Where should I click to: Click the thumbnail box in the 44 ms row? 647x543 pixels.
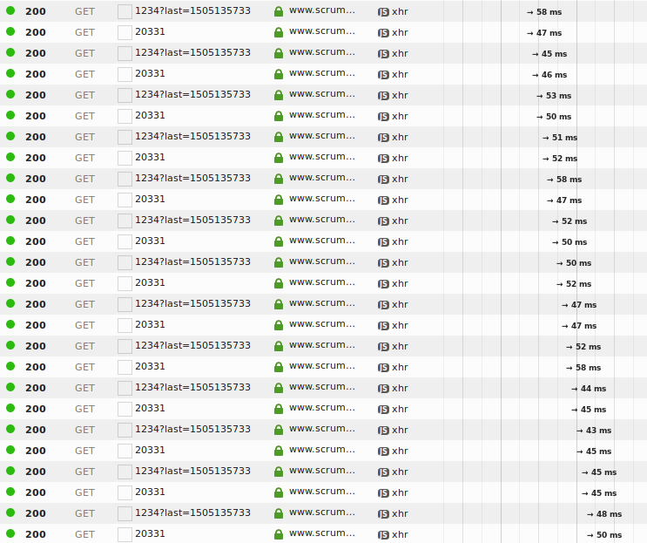click(x=125, y=388)
